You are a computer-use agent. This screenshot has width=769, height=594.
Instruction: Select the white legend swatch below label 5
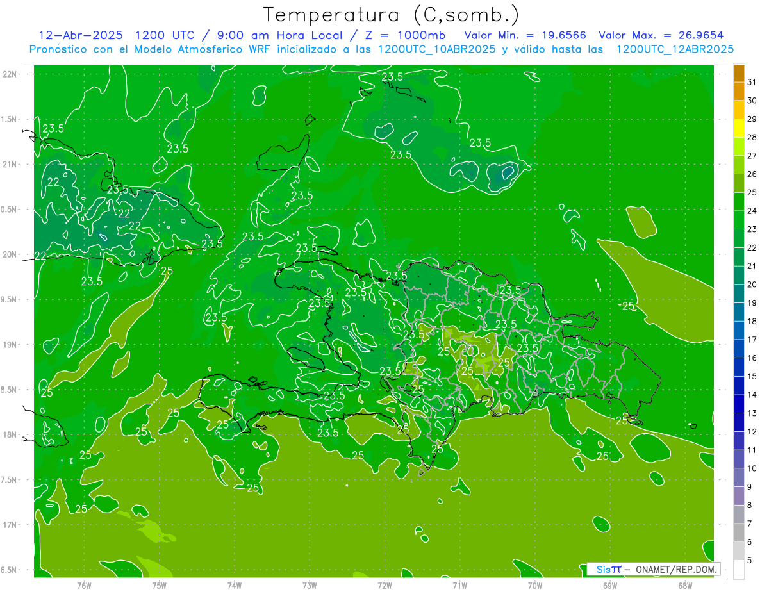pyautogui.click(x=739, y=570)
